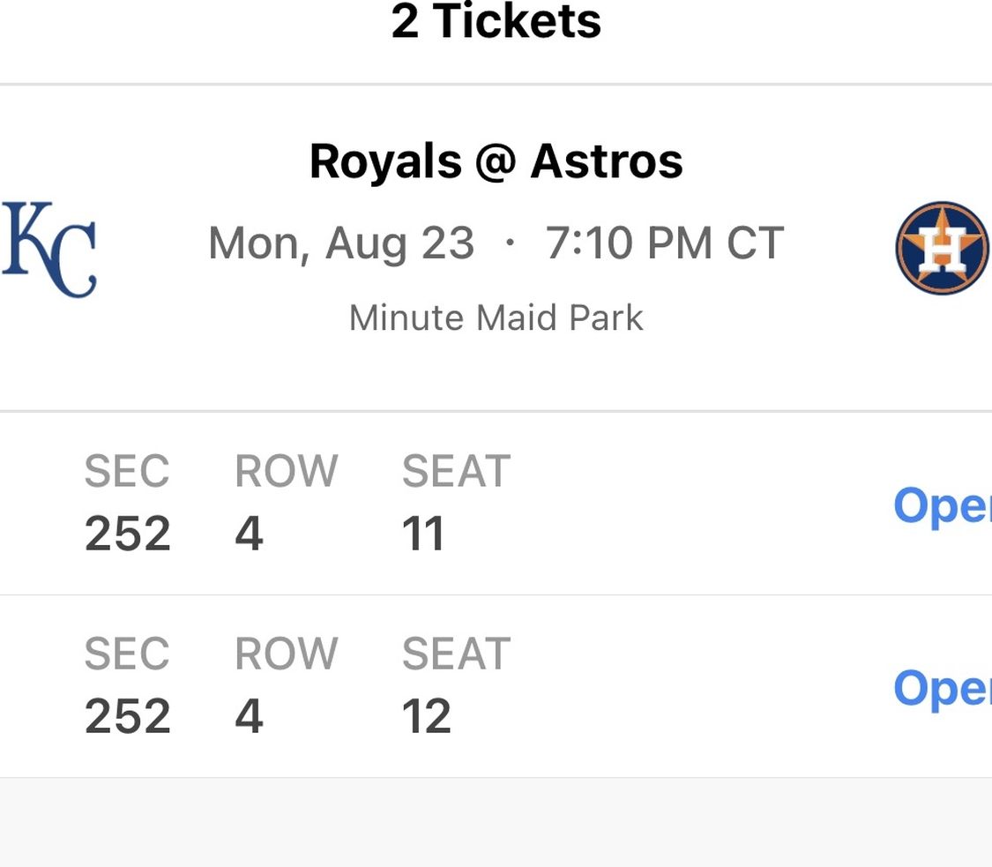992x867 pixels.
Task: Click the SEC label of second ticket
Action: [x=127, y=654]
